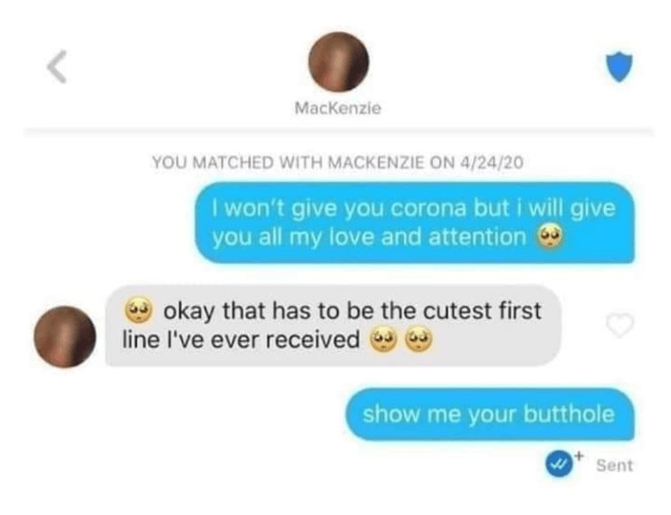Screen dimensions: 671x515
Task: Click MacKenzie's avatar beside the gray message
Action: [64, 337]
